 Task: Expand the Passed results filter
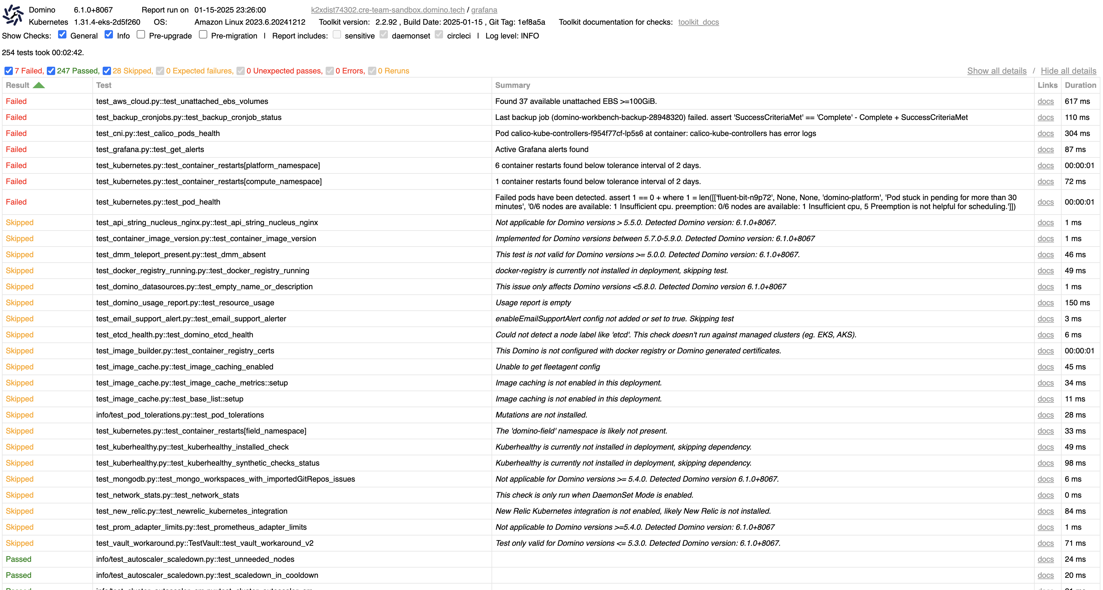52,71
